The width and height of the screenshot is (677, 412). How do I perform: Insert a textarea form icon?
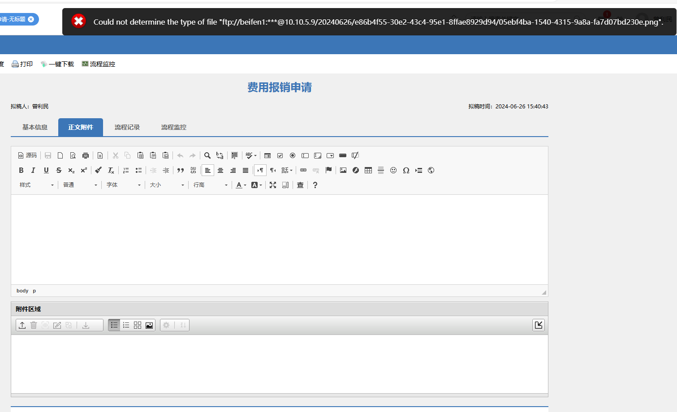[x=318, y=155]
